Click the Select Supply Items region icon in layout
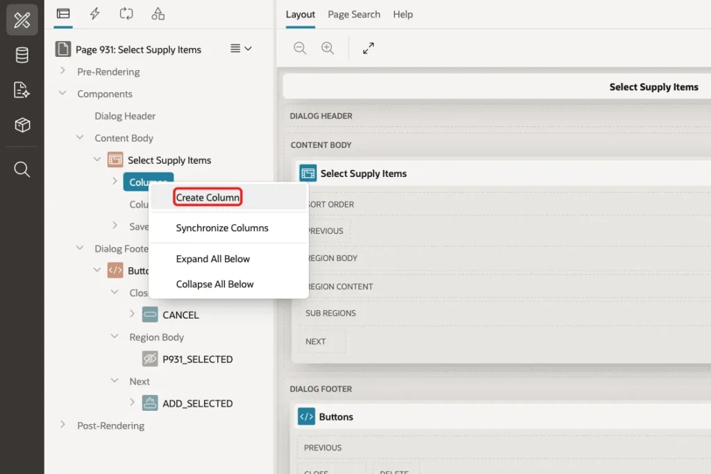The image size is (711, 474). (308, 173)
